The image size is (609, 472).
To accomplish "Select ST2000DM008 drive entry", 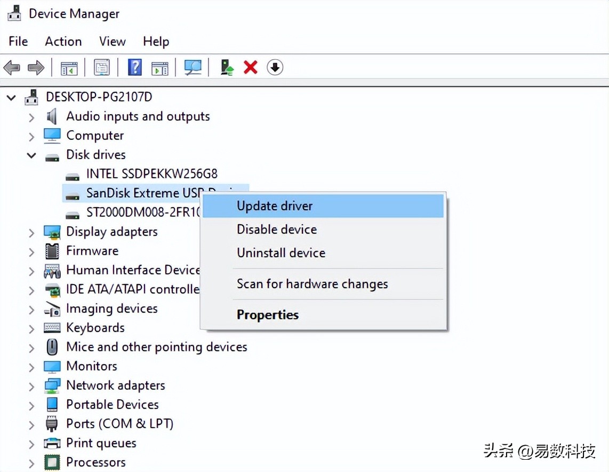I will (x=143, y=212).
